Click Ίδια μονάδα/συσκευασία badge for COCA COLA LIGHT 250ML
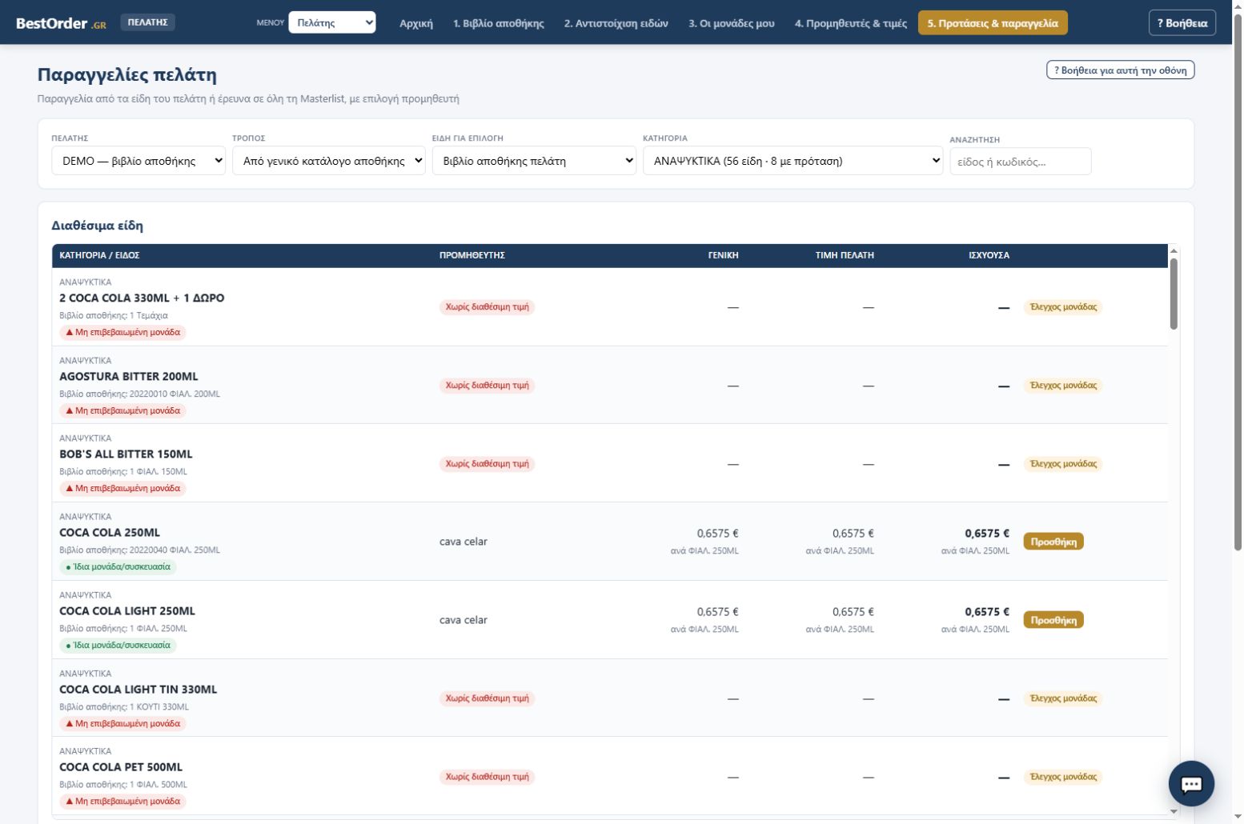This screenshot has width=1244, height=824. 118,645
